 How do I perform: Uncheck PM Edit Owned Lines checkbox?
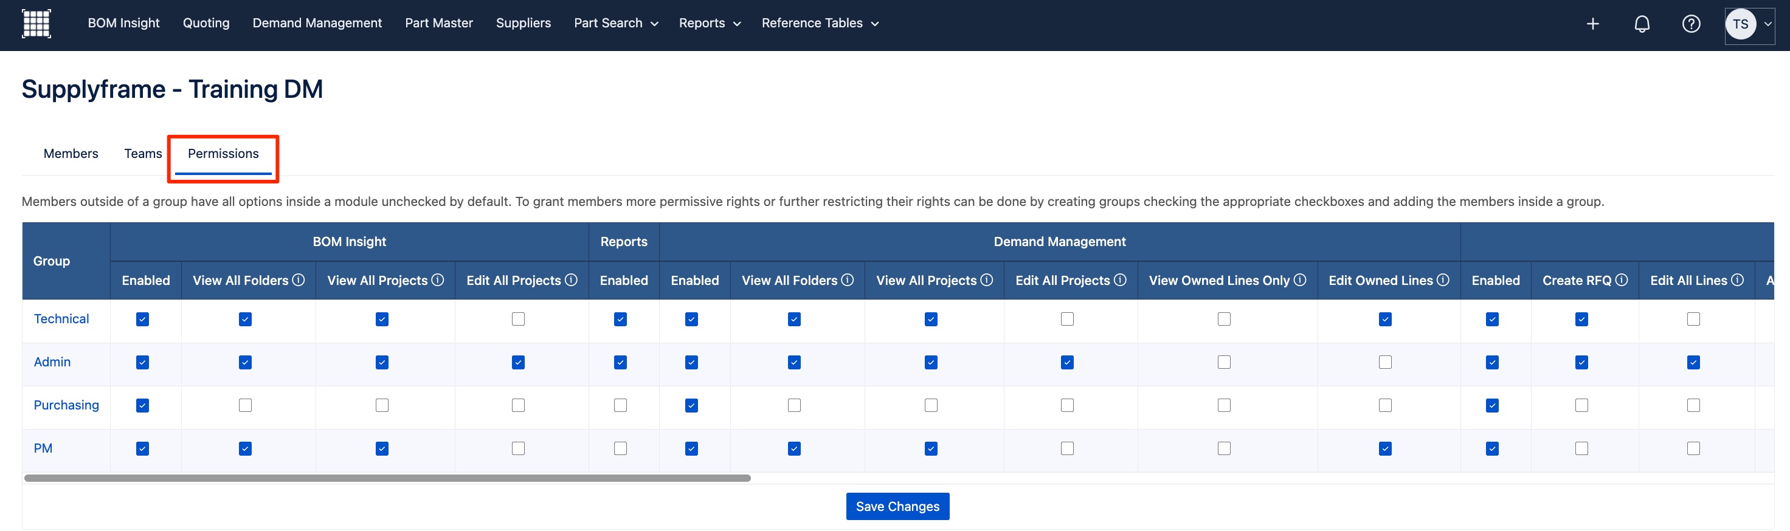click(x=1386, y=448)
